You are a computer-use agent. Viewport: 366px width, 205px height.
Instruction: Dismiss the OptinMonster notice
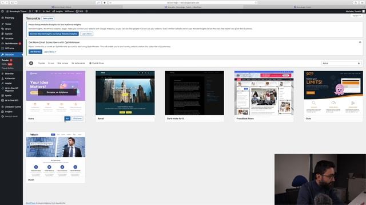[360, 42]
